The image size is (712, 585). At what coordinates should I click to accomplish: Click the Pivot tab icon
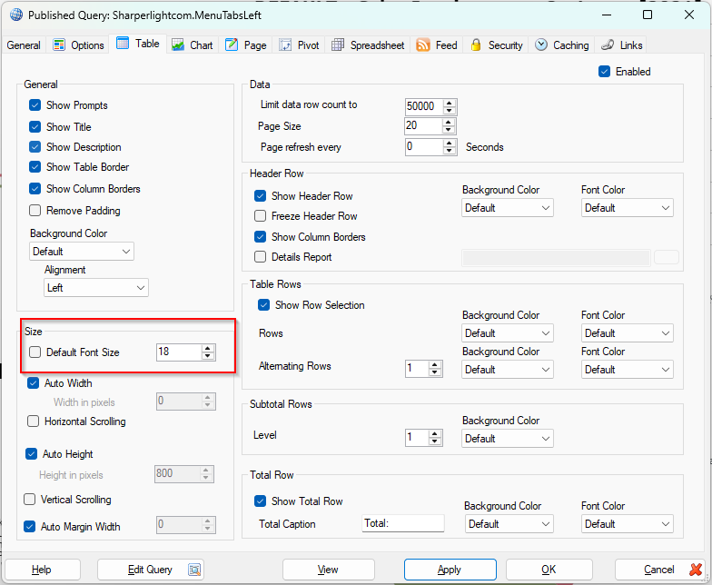pyautogui.click(x=285, y=45)
